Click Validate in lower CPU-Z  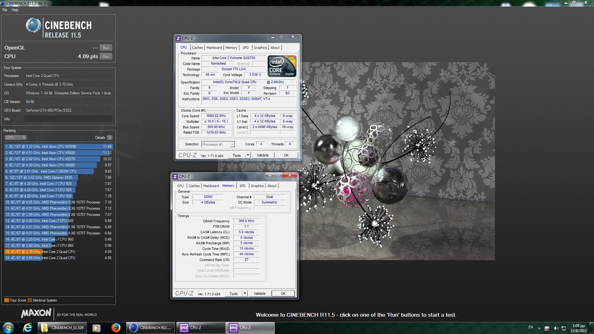260,293
